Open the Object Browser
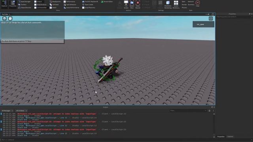Viewport: 253px width, 142px height. pos(25,7)
